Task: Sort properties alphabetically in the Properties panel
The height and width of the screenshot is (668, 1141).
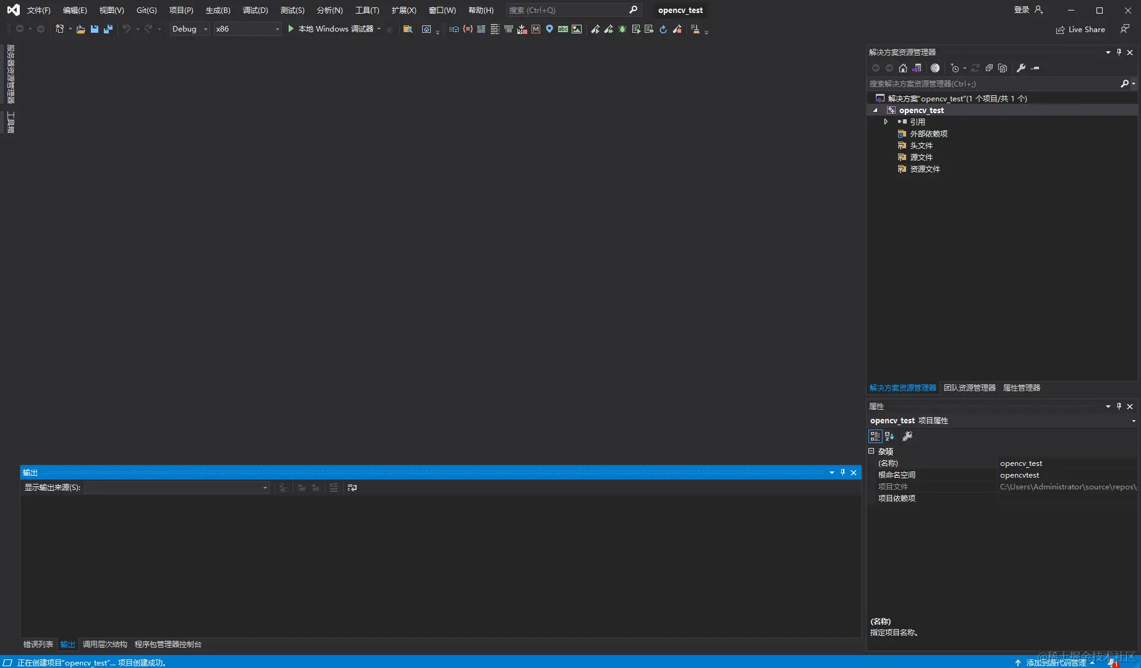Action: point(889,436)
